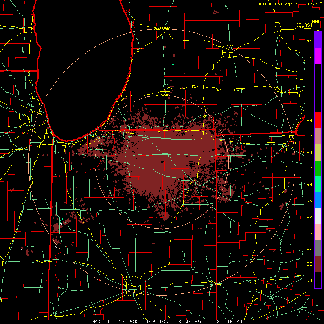Click the 'BI' legend label
324x324 pixels.
[309, 264]
